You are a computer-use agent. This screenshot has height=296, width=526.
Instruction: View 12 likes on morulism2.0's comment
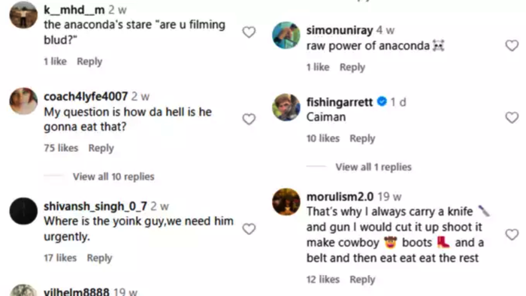[x=322, y=279]
